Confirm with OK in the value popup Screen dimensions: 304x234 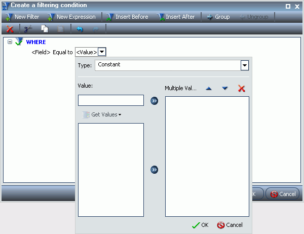click(x=200, y=225)
